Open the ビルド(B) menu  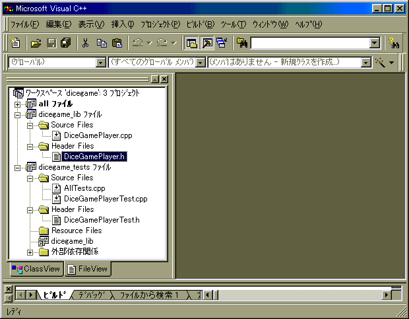[201, 24]
